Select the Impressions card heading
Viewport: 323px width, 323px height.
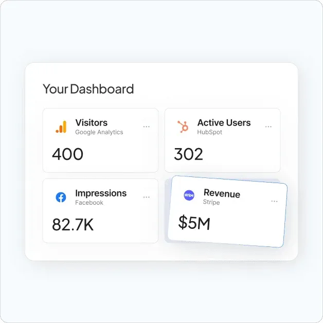pos(101,193)
